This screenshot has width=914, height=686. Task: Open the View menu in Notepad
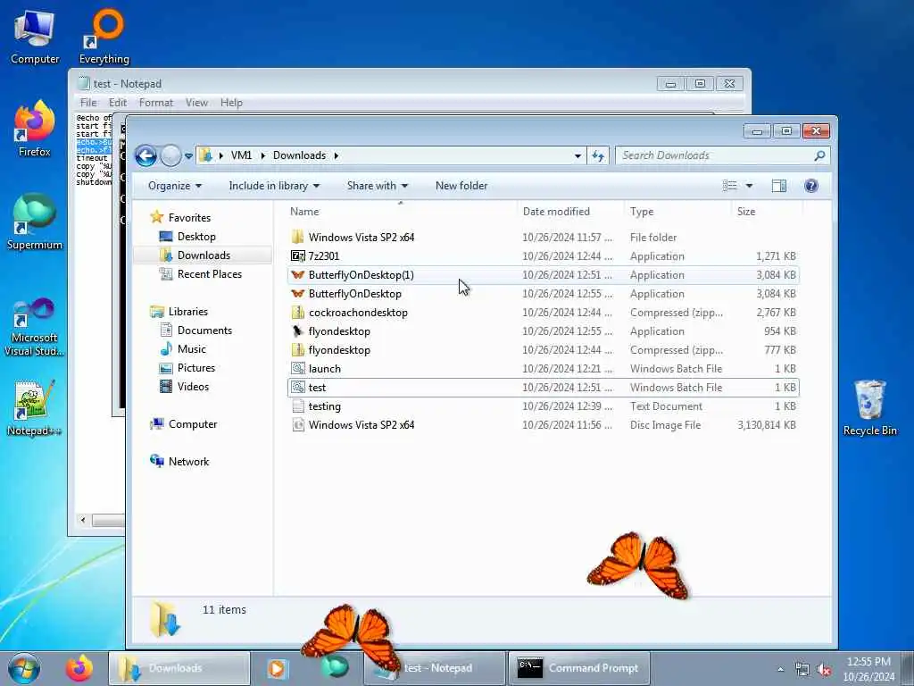pos(196,103)
